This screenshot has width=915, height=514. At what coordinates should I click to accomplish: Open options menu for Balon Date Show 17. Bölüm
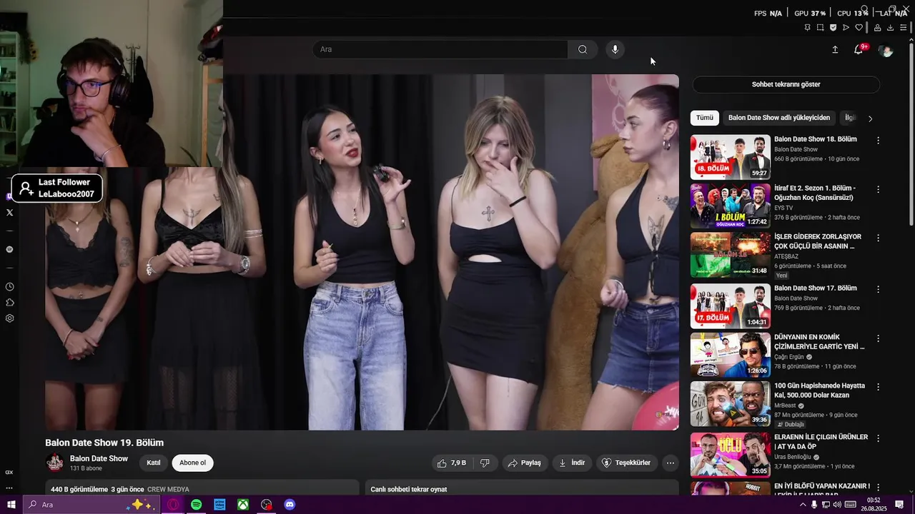click(878, 289)
